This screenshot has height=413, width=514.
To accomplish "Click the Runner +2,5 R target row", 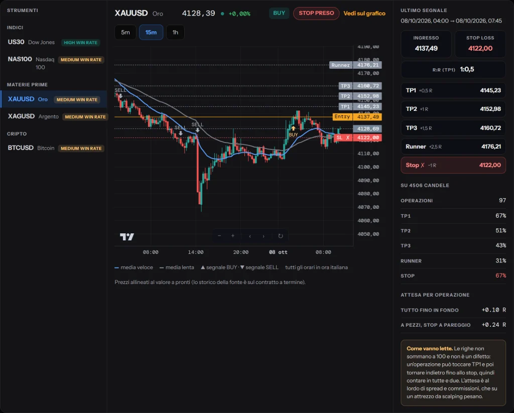I will [453, 147].
